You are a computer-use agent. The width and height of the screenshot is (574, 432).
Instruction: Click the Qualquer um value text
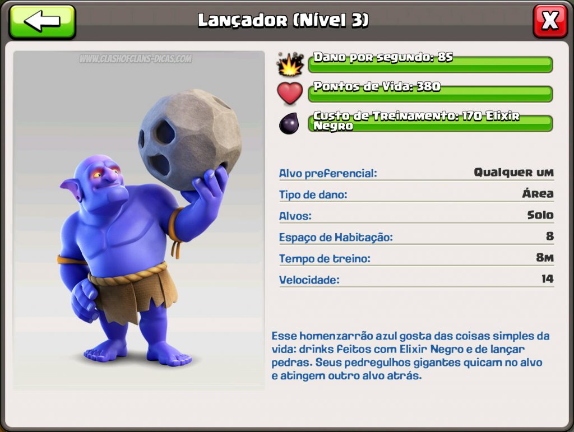[x=513, y=172]
